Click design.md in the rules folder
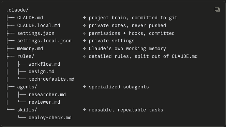 pyautogui.click(x=41, y=71)
